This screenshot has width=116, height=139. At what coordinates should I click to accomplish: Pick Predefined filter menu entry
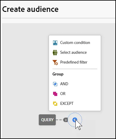[x=75, y=62]
